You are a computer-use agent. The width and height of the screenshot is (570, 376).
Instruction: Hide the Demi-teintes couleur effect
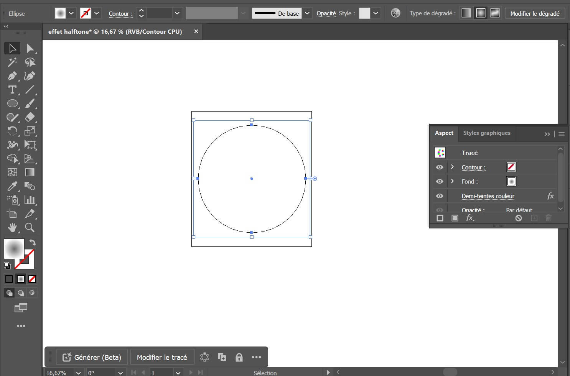click(440, 196)
